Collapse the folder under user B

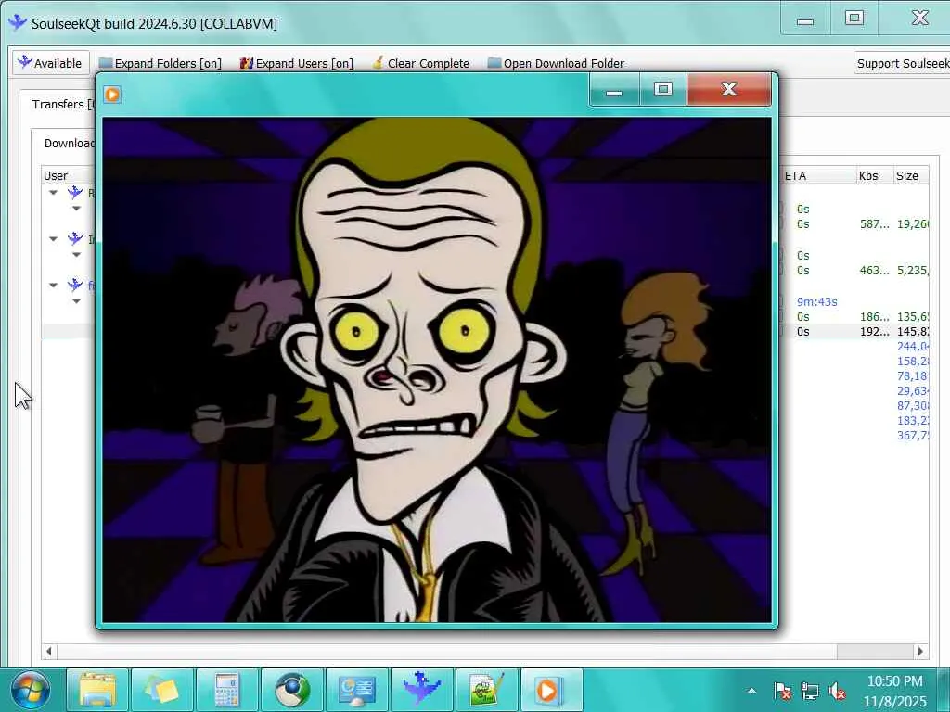pyautogui.click(x=76, y=209)
